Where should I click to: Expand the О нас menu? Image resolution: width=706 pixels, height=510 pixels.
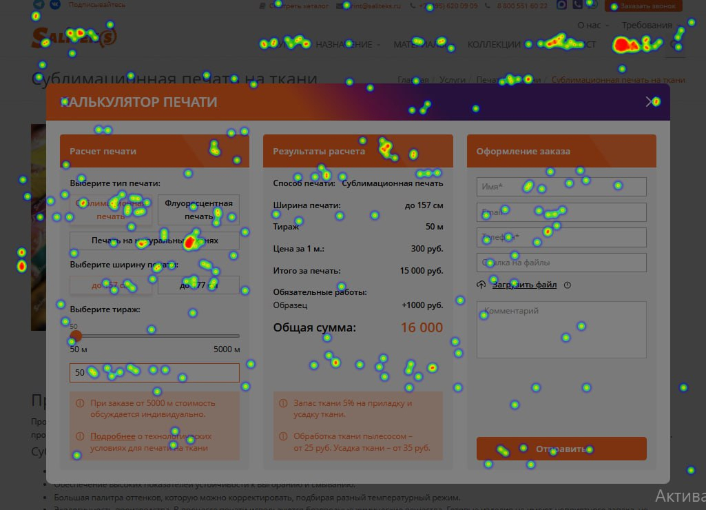pos(592,25)
